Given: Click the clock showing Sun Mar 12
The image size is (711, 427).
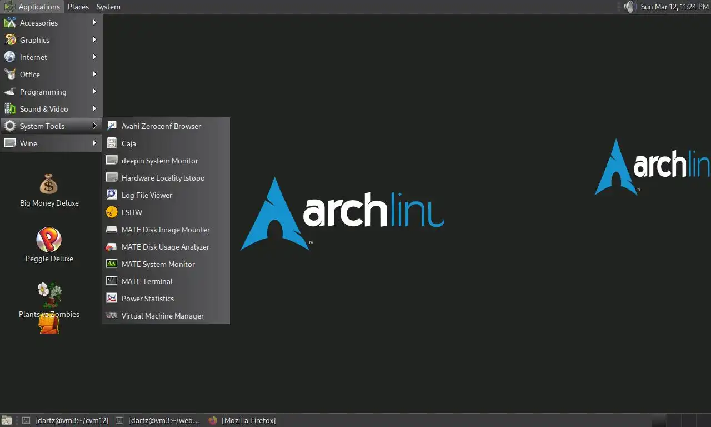Looking at the screenshot, I should coord(675,7).
